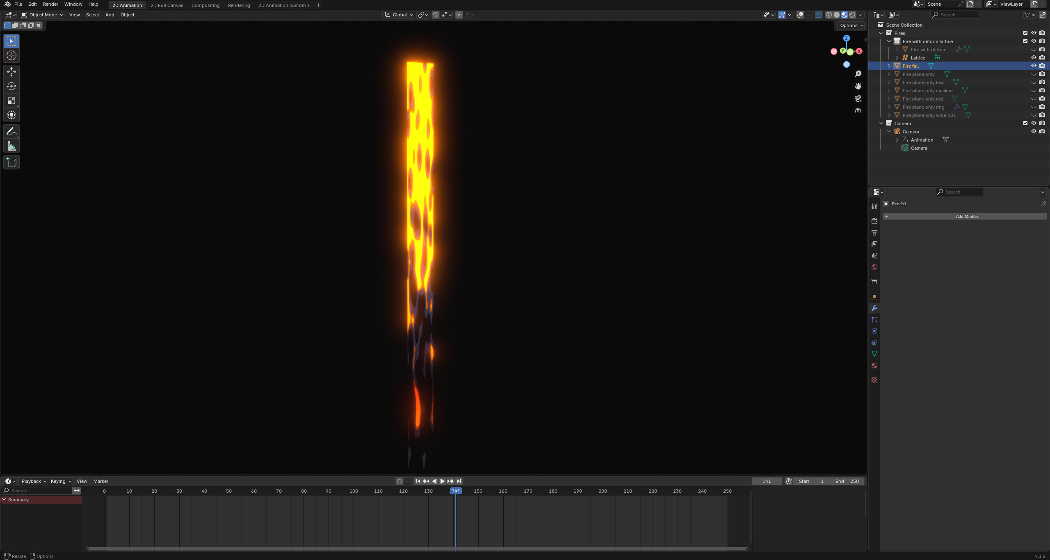
Task: Open the Particles properties tab
Action: pyautogui.click(x=874, y=320)
